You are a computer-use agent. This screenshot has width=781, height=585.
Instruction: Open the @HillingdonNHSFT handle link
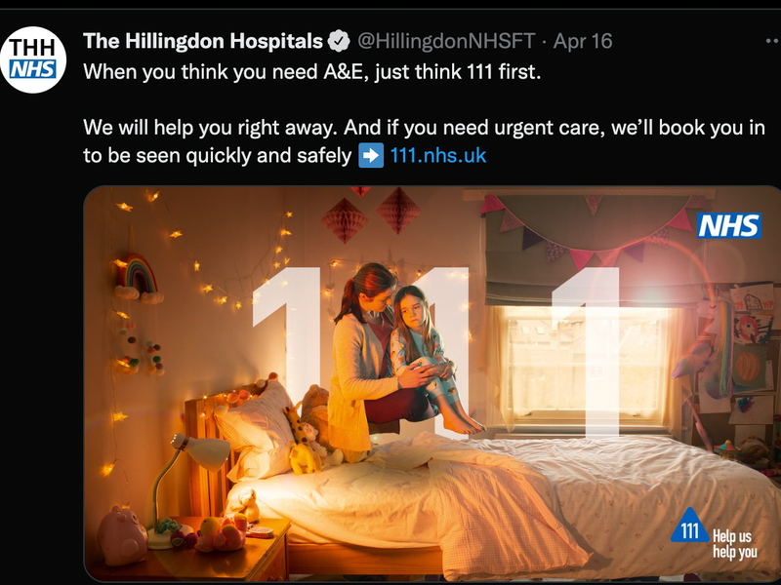[446, 41]
